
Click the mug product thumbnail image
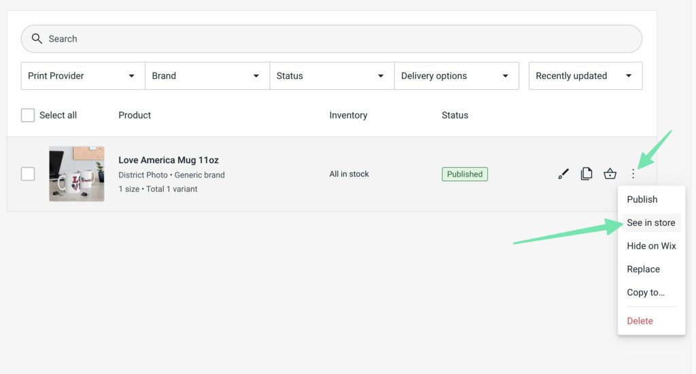[76, 174]
